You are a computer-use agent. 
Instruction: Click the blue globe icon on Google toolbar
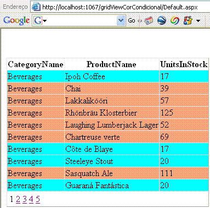pyautogui.click(x=162, y=20)
